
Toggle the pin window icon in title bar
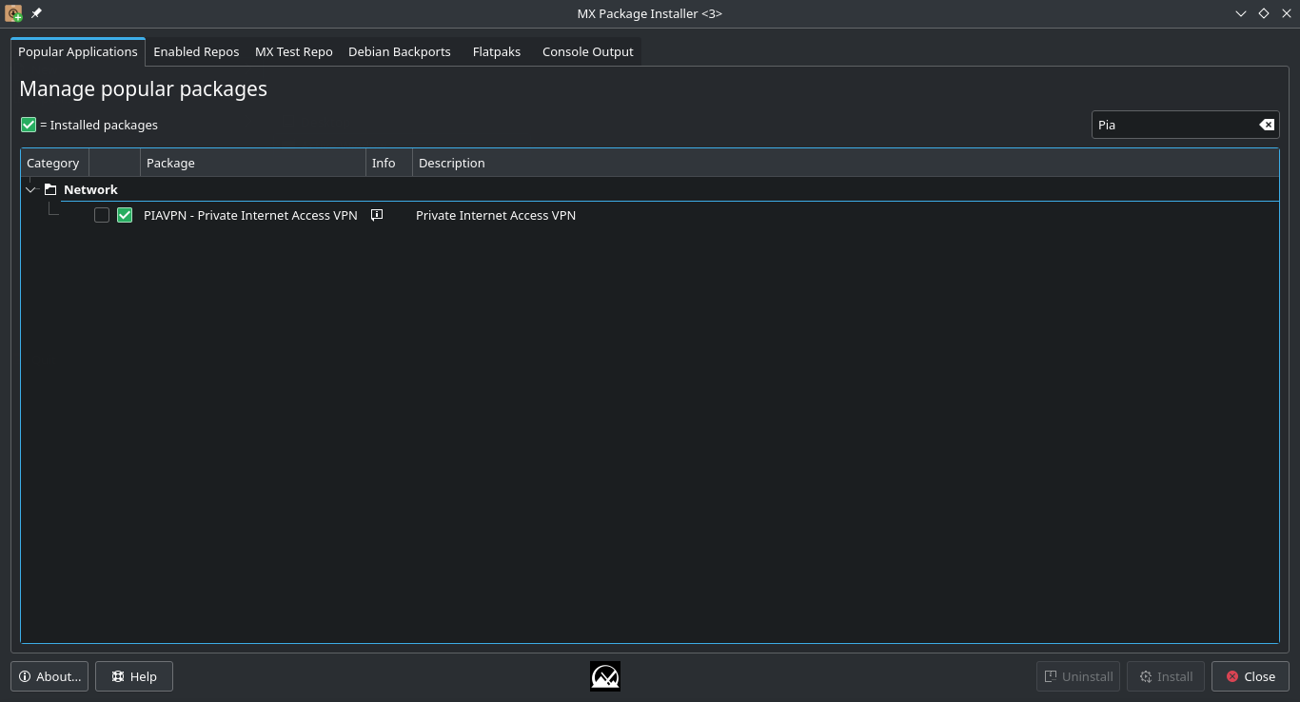(36, 13)
